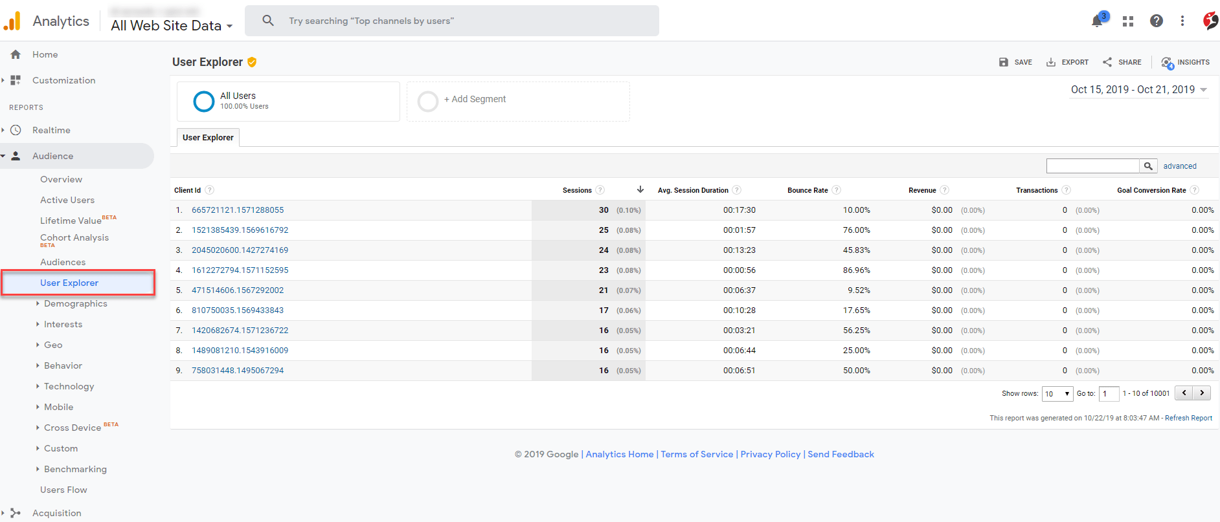The height and width of the screenshot is (522, 1220).
Task: Click the Send Feedback link
Action: tap(841, 454)
